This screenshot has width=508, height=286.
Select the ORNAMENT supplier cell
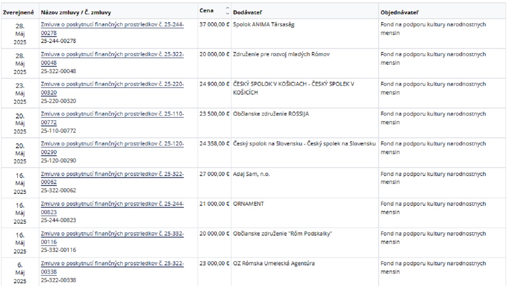pyautogui.click(x=248, y=204)
